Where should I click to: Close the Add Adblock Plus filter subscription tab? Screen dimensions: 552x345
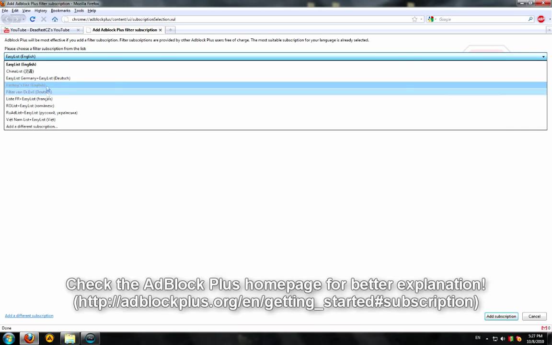coord(160,30)
